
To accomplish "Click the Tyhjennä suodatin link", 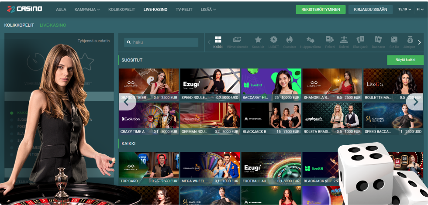I will [93, 41].
